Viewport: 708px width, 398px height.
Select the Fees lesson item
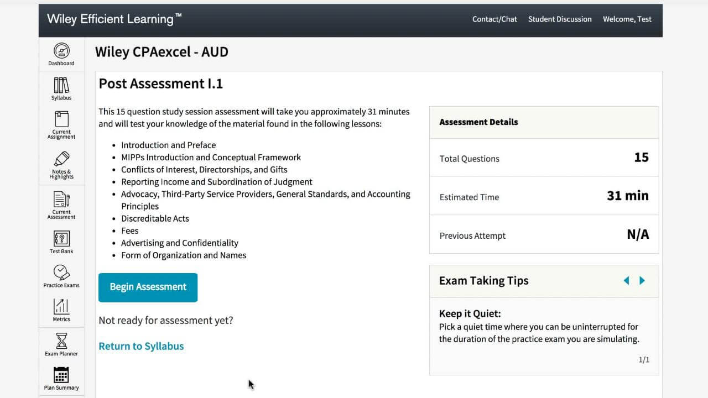coord(130,231)
